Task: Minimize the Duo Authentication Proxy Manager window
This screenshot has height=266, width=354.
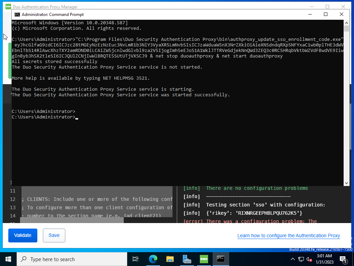Action: tap(312, 7)
